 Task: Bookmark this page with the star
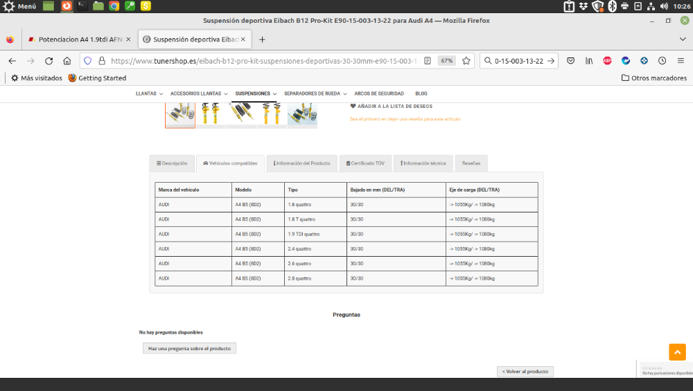[x=466, y=61]
